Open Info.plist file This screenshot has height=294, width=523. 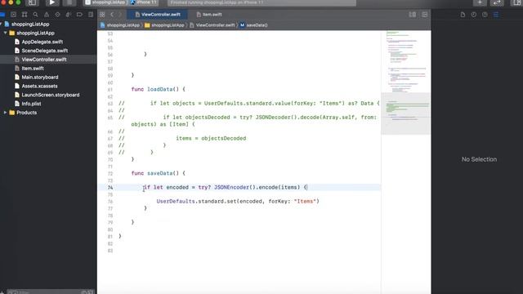click(31, 104)
